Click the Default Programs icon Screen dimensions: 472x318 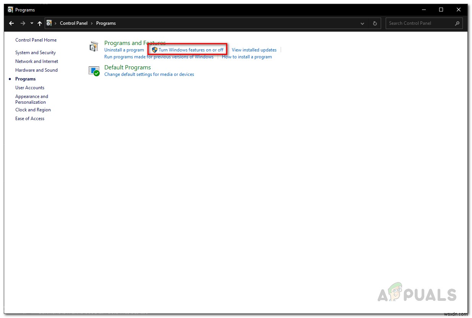coord(94,71)
